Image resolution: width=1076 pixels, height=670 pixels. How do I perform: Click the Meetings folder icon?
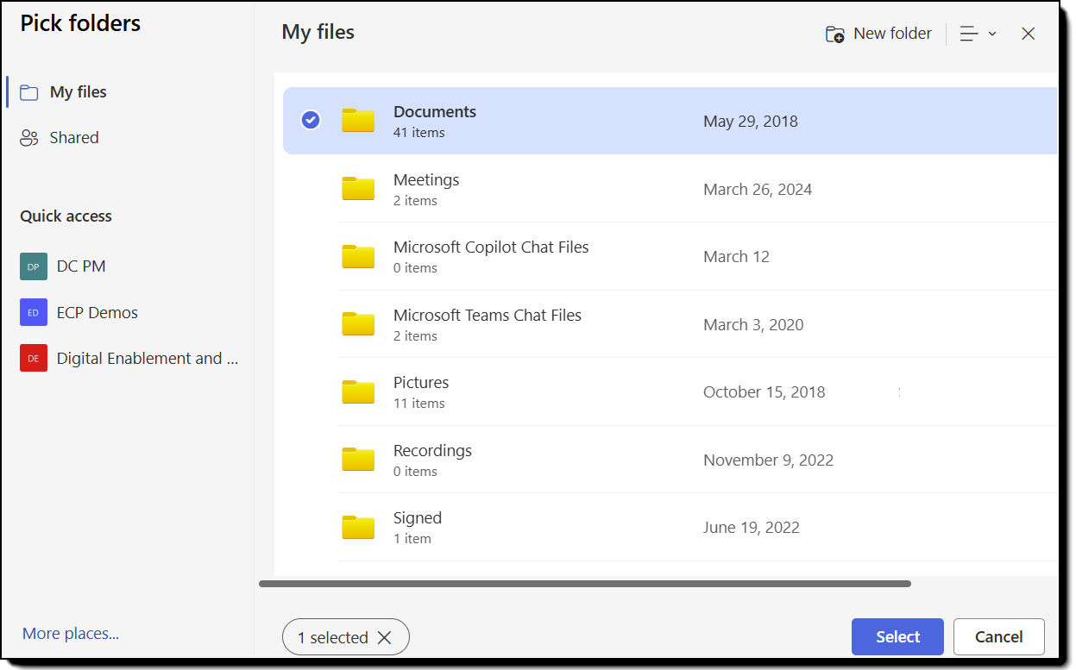[x=357, y=189]
